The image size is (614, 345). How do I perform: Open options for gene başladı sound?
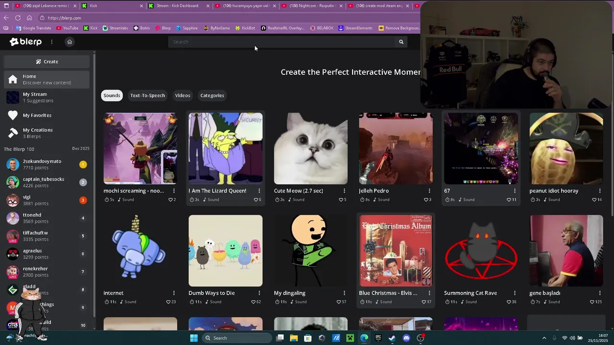point(600,293)
